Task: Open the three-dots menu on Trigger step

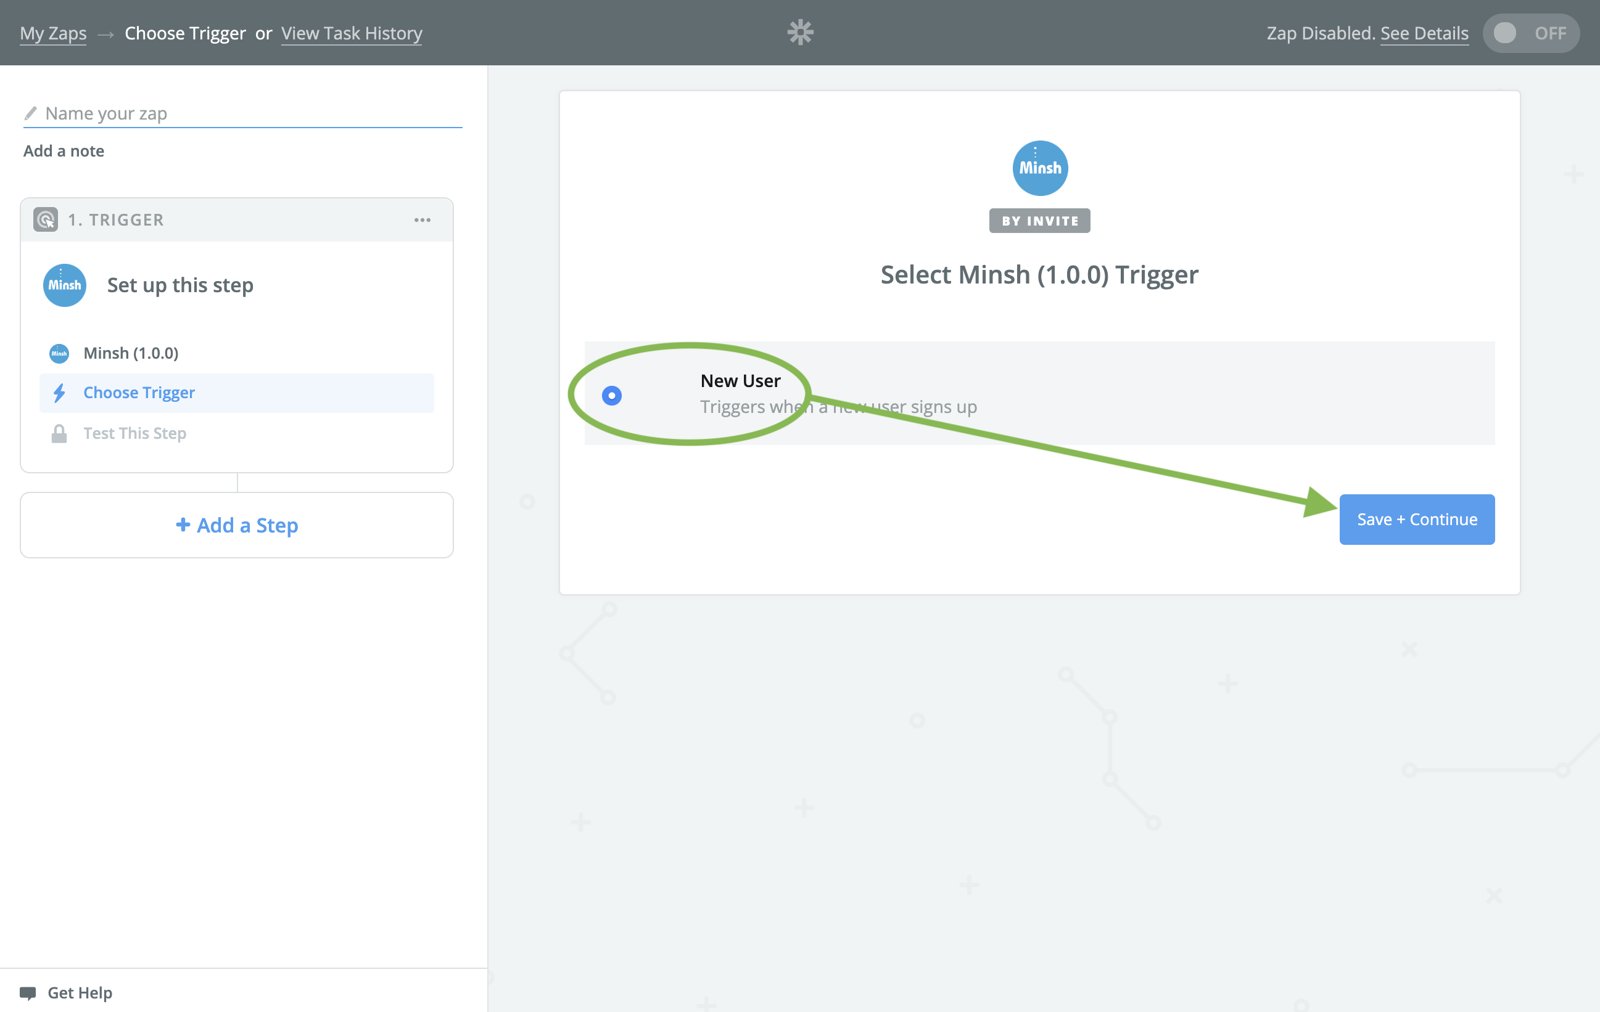Action: 423,220
